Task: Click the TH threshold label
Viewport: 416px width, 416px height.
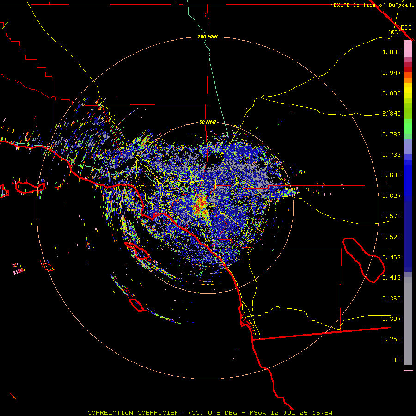Action: [x=397, y=360]
